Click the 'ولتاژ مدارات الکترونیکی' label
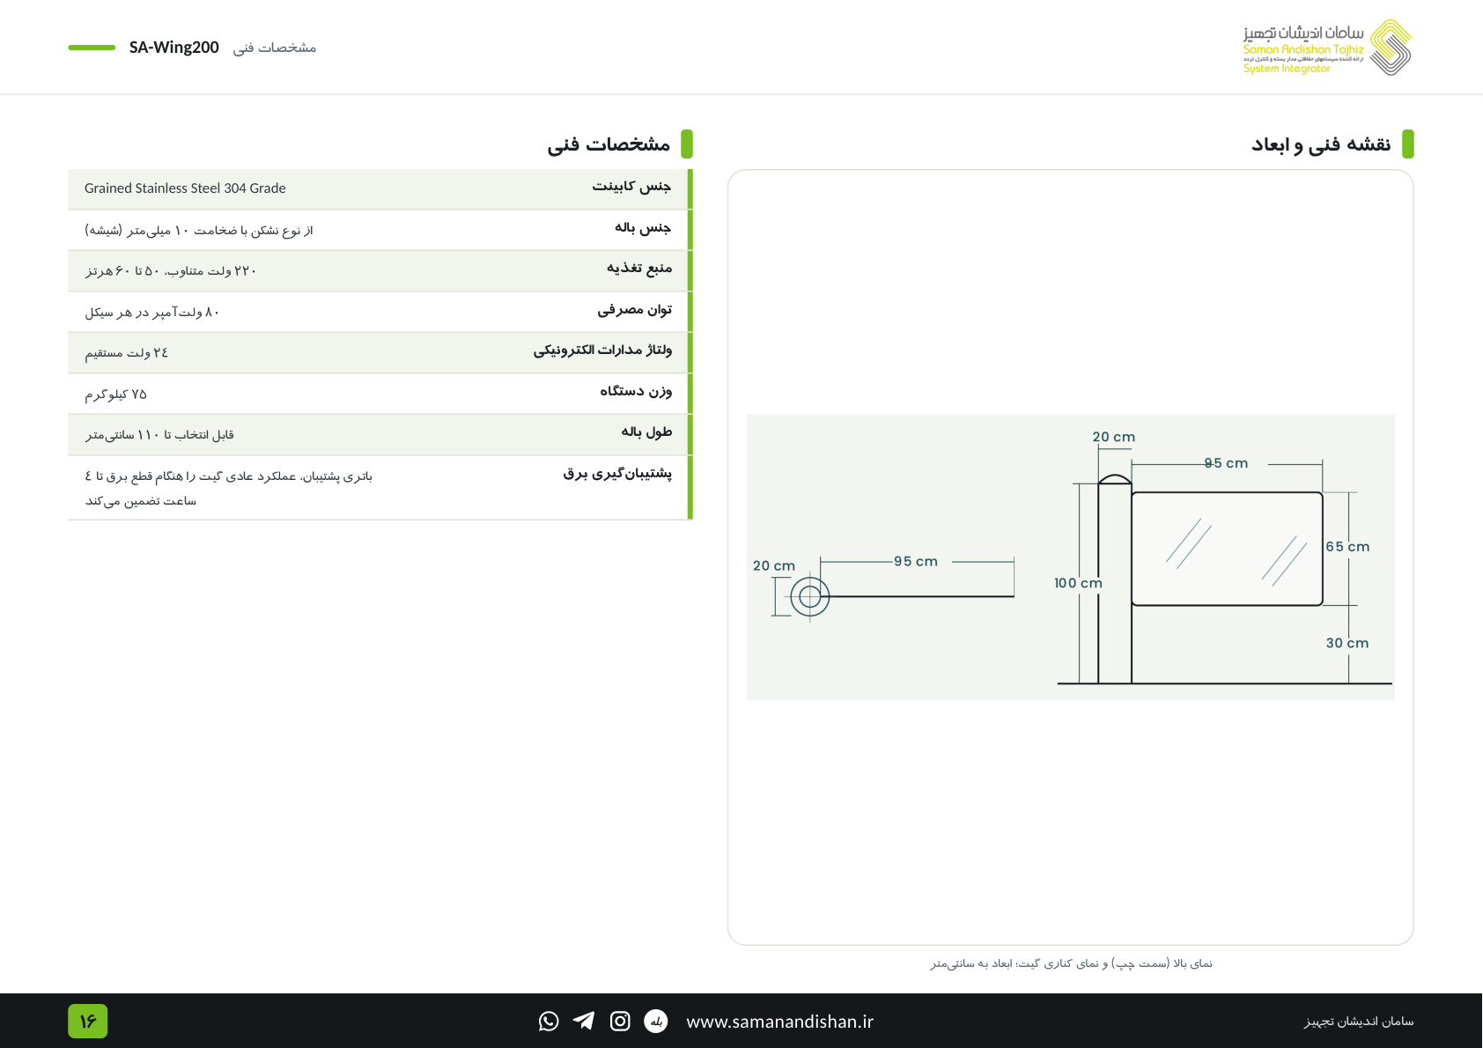This screenshot has height=1048, width=1483. click(x=602, y=351)
